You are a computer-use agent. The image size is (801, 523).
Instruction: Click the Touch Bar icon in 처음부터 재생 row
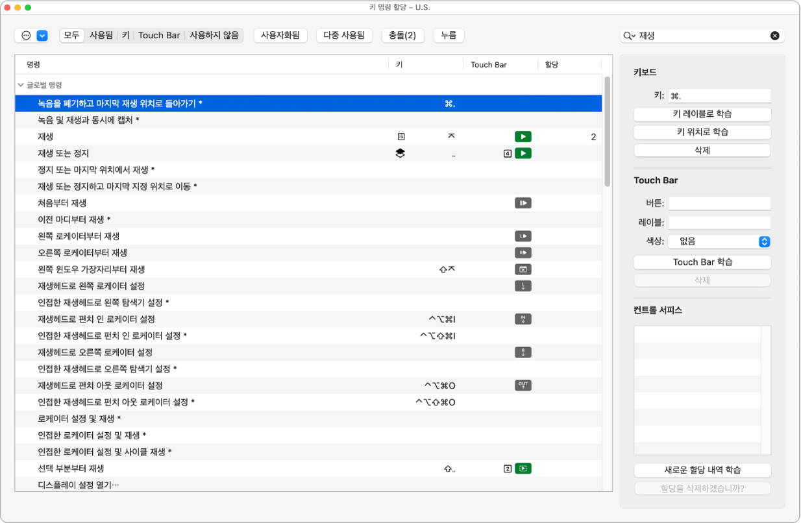point(523,203)
